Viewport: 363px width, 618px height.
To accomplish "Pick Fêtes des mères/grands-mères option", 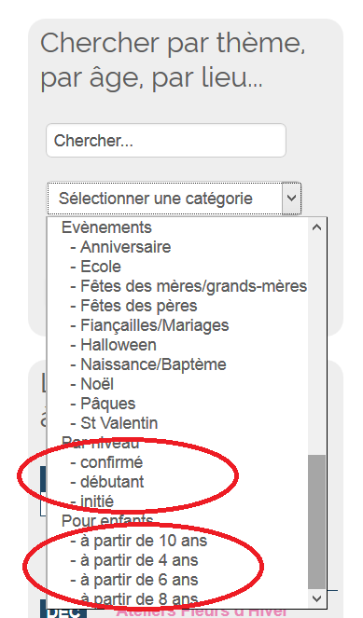I will [177, 286].
